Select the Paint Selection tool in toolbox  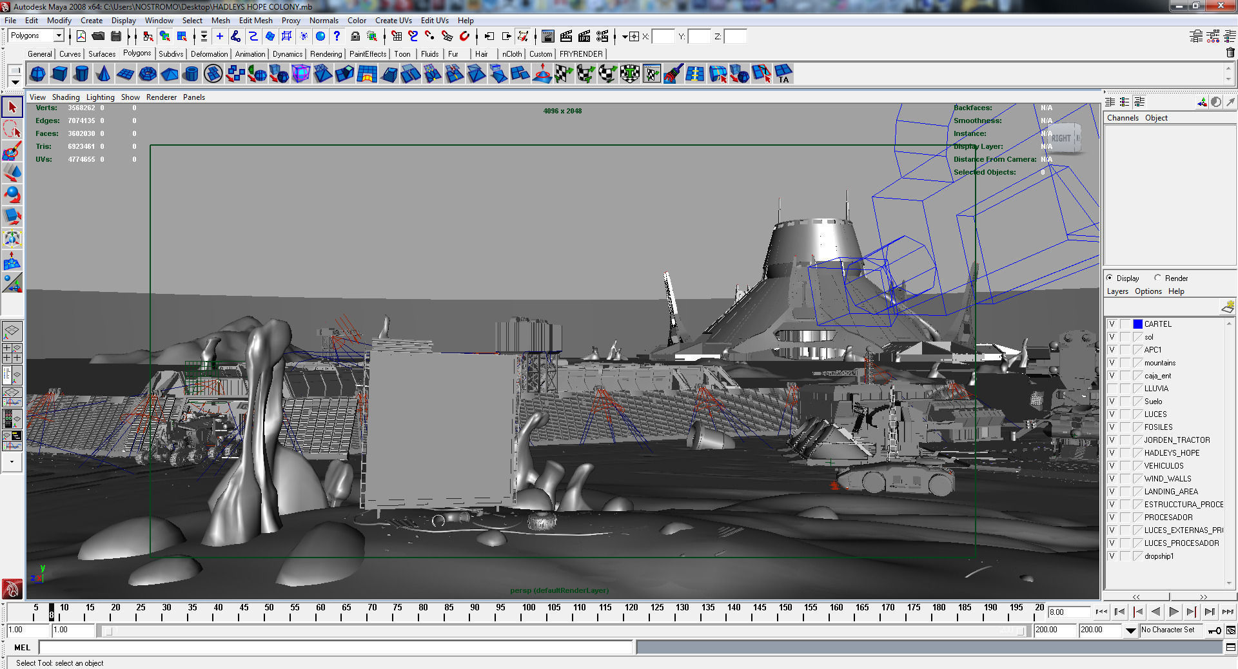(x=12, y=151)
